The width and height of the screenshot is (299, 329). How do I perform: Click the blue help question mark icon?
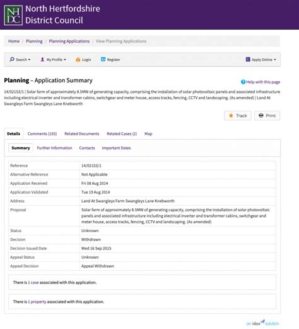coord(243,82)
